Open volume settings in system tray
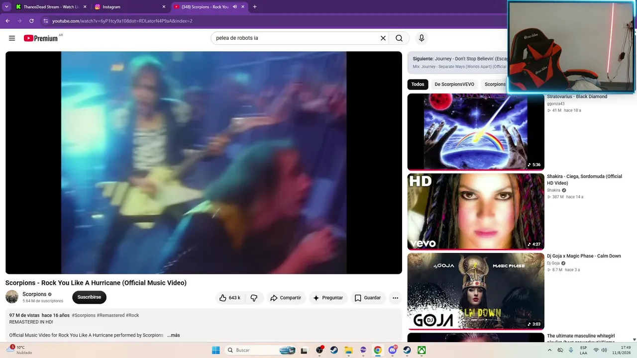 [x=604, y=350]
